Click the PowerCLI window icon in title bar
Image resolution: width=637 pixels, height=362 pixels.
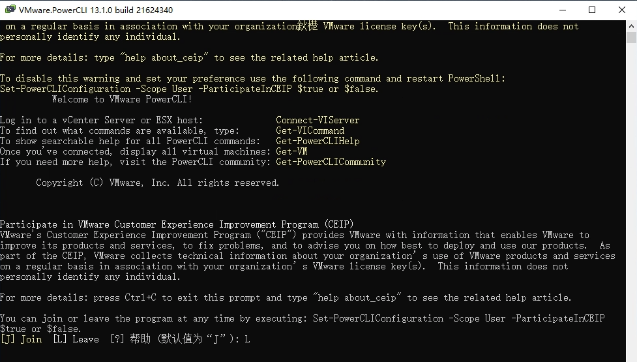point(10,10)
